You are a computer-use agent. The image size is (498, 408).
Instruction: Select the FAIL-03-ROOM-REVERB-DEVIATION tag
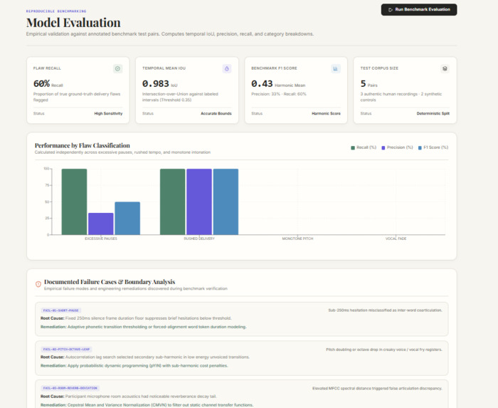(70, 388)
